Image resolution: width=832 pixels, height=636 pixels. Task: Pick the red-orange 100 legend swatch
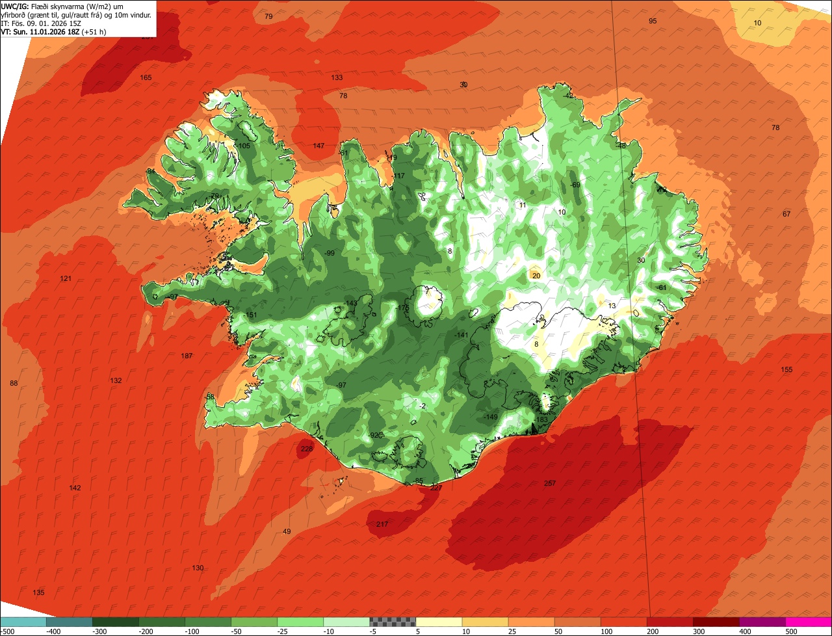(623, 622)
